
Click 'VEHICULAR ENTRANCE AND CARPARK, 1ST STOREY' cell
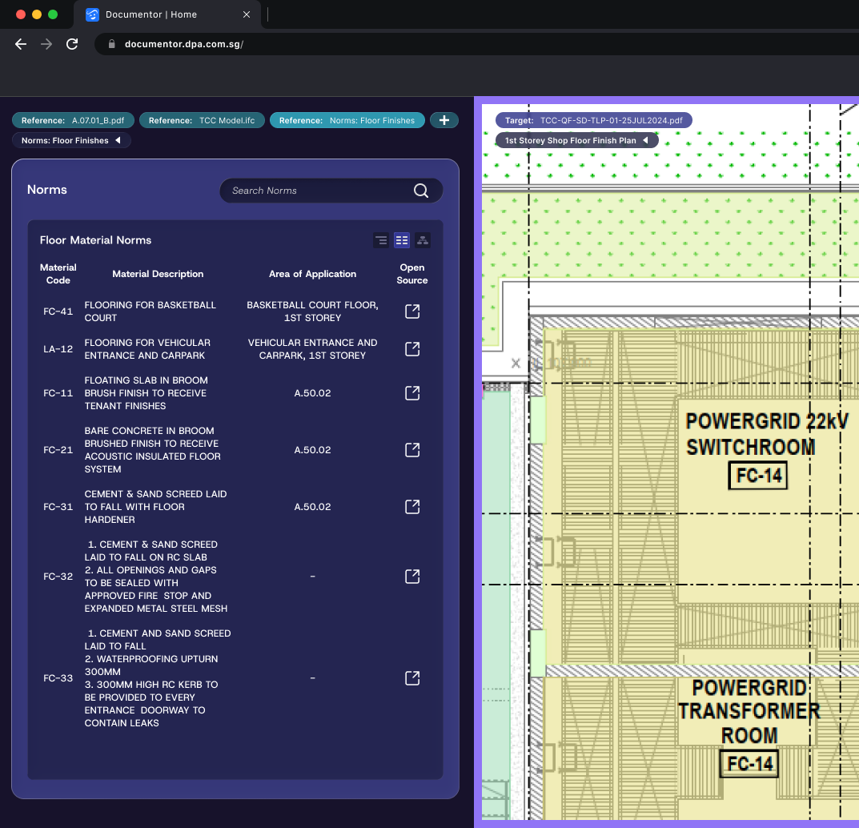click(312, 349)
